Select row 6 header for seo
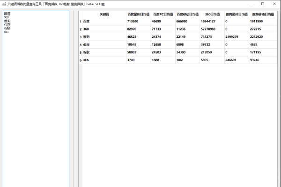 click(x=80, y=60)
